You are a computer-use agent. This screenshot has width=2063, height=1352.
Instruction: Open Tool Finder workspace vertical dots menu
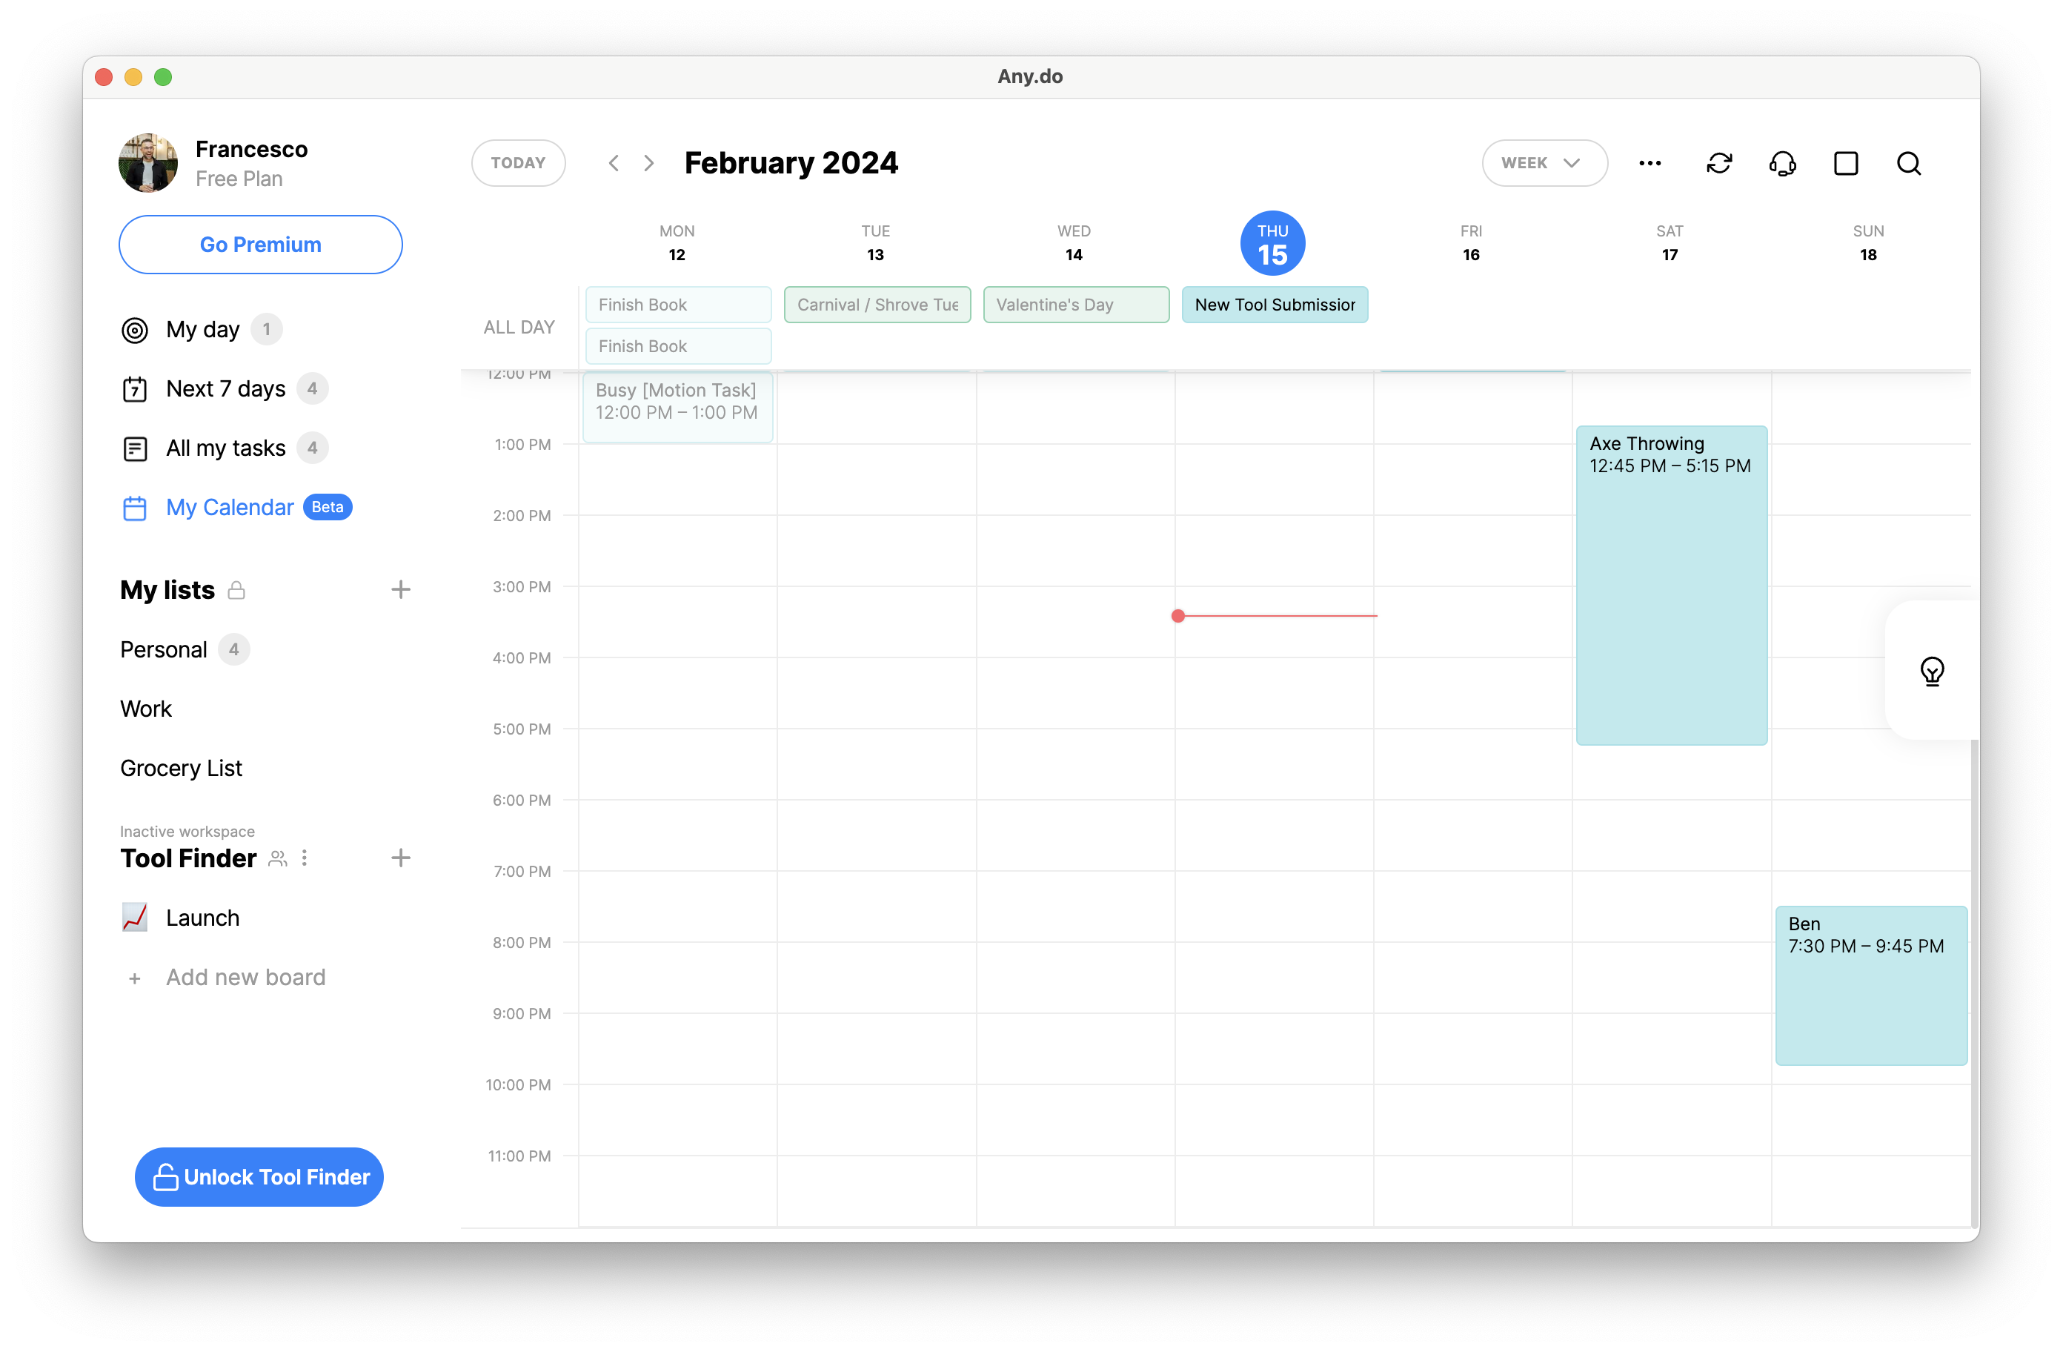305,858
